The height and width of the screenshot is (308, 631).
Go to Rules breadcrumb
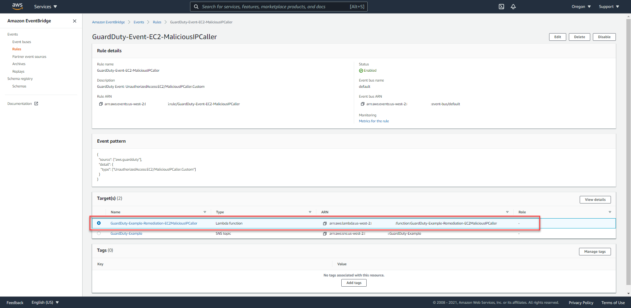[x=157, y=22]
